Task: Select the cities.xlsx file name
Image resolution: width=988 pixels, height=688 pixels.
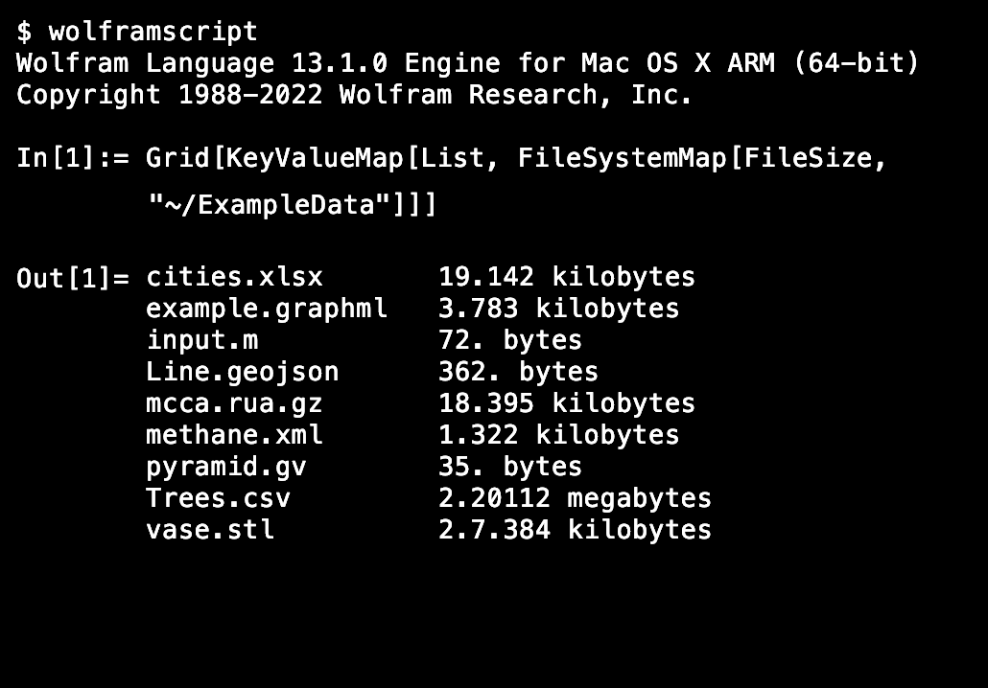Action: click(234, 278)
